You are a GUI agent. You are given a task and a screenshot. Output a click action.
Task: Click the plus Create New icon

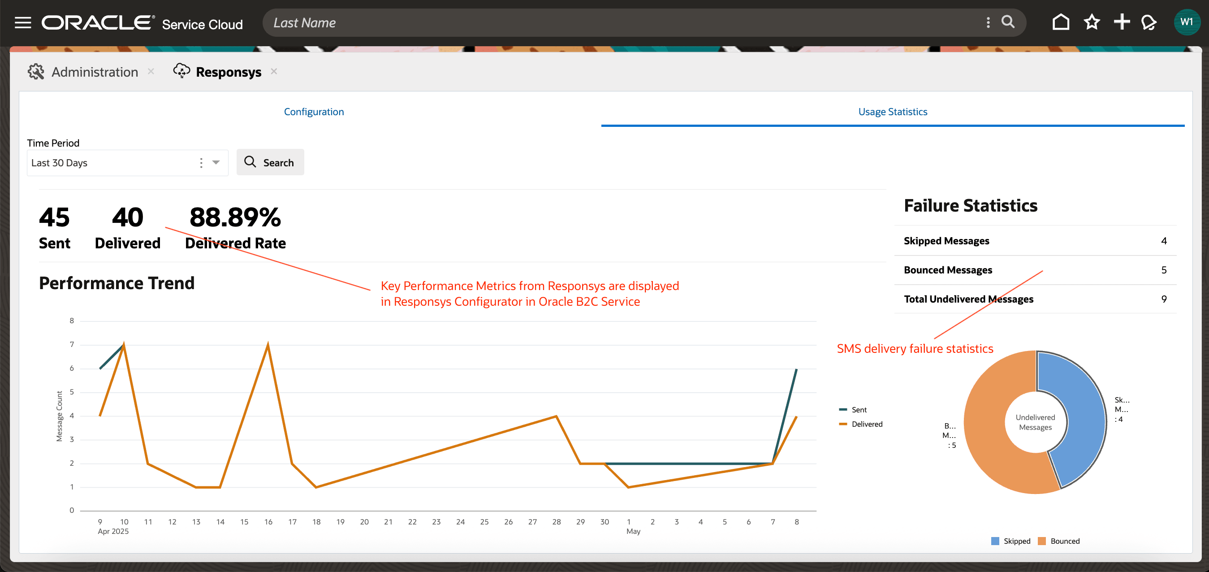(x=1122, y=22)
